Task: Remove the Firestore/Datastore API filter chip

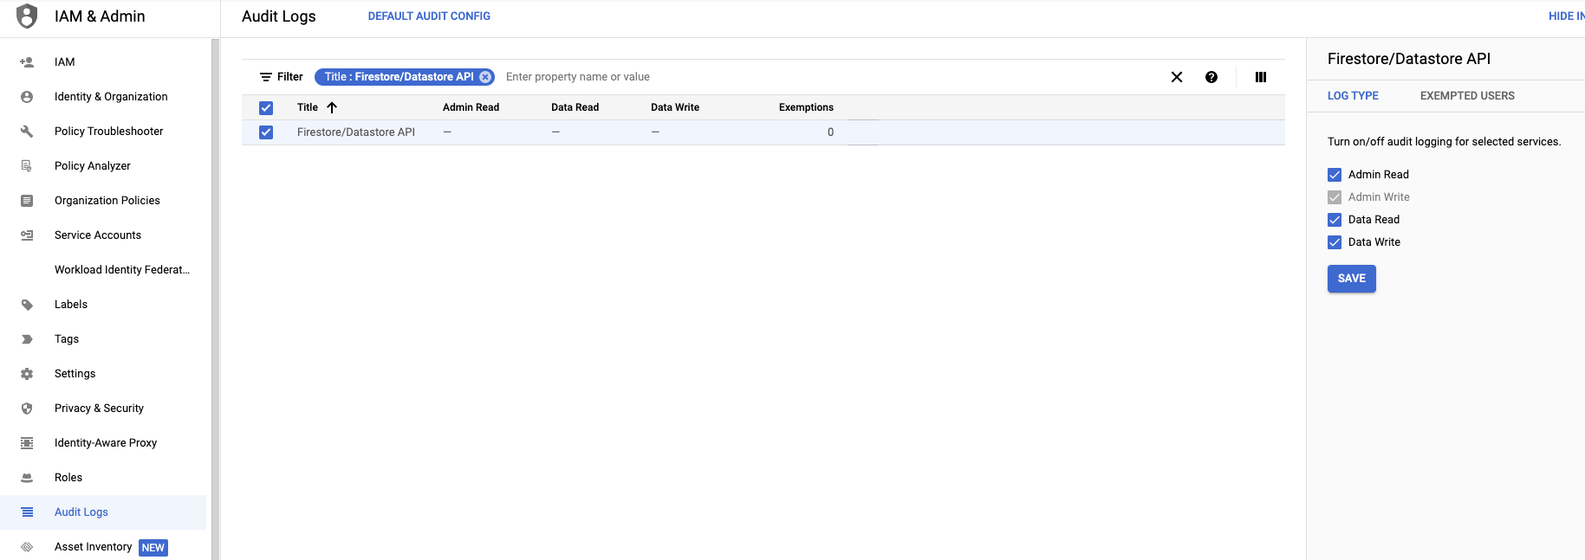Action: [x=485, y=77]
